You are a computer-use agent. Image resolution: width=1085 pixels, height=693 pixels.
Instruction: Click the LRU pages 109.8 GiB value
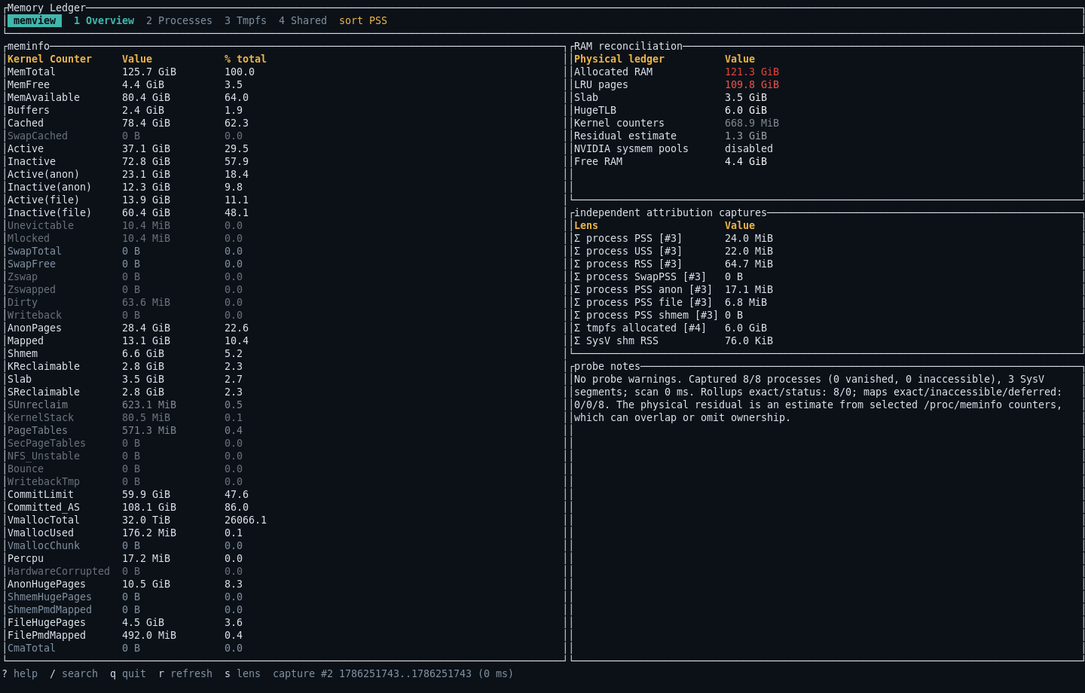(x=752, y=84)
